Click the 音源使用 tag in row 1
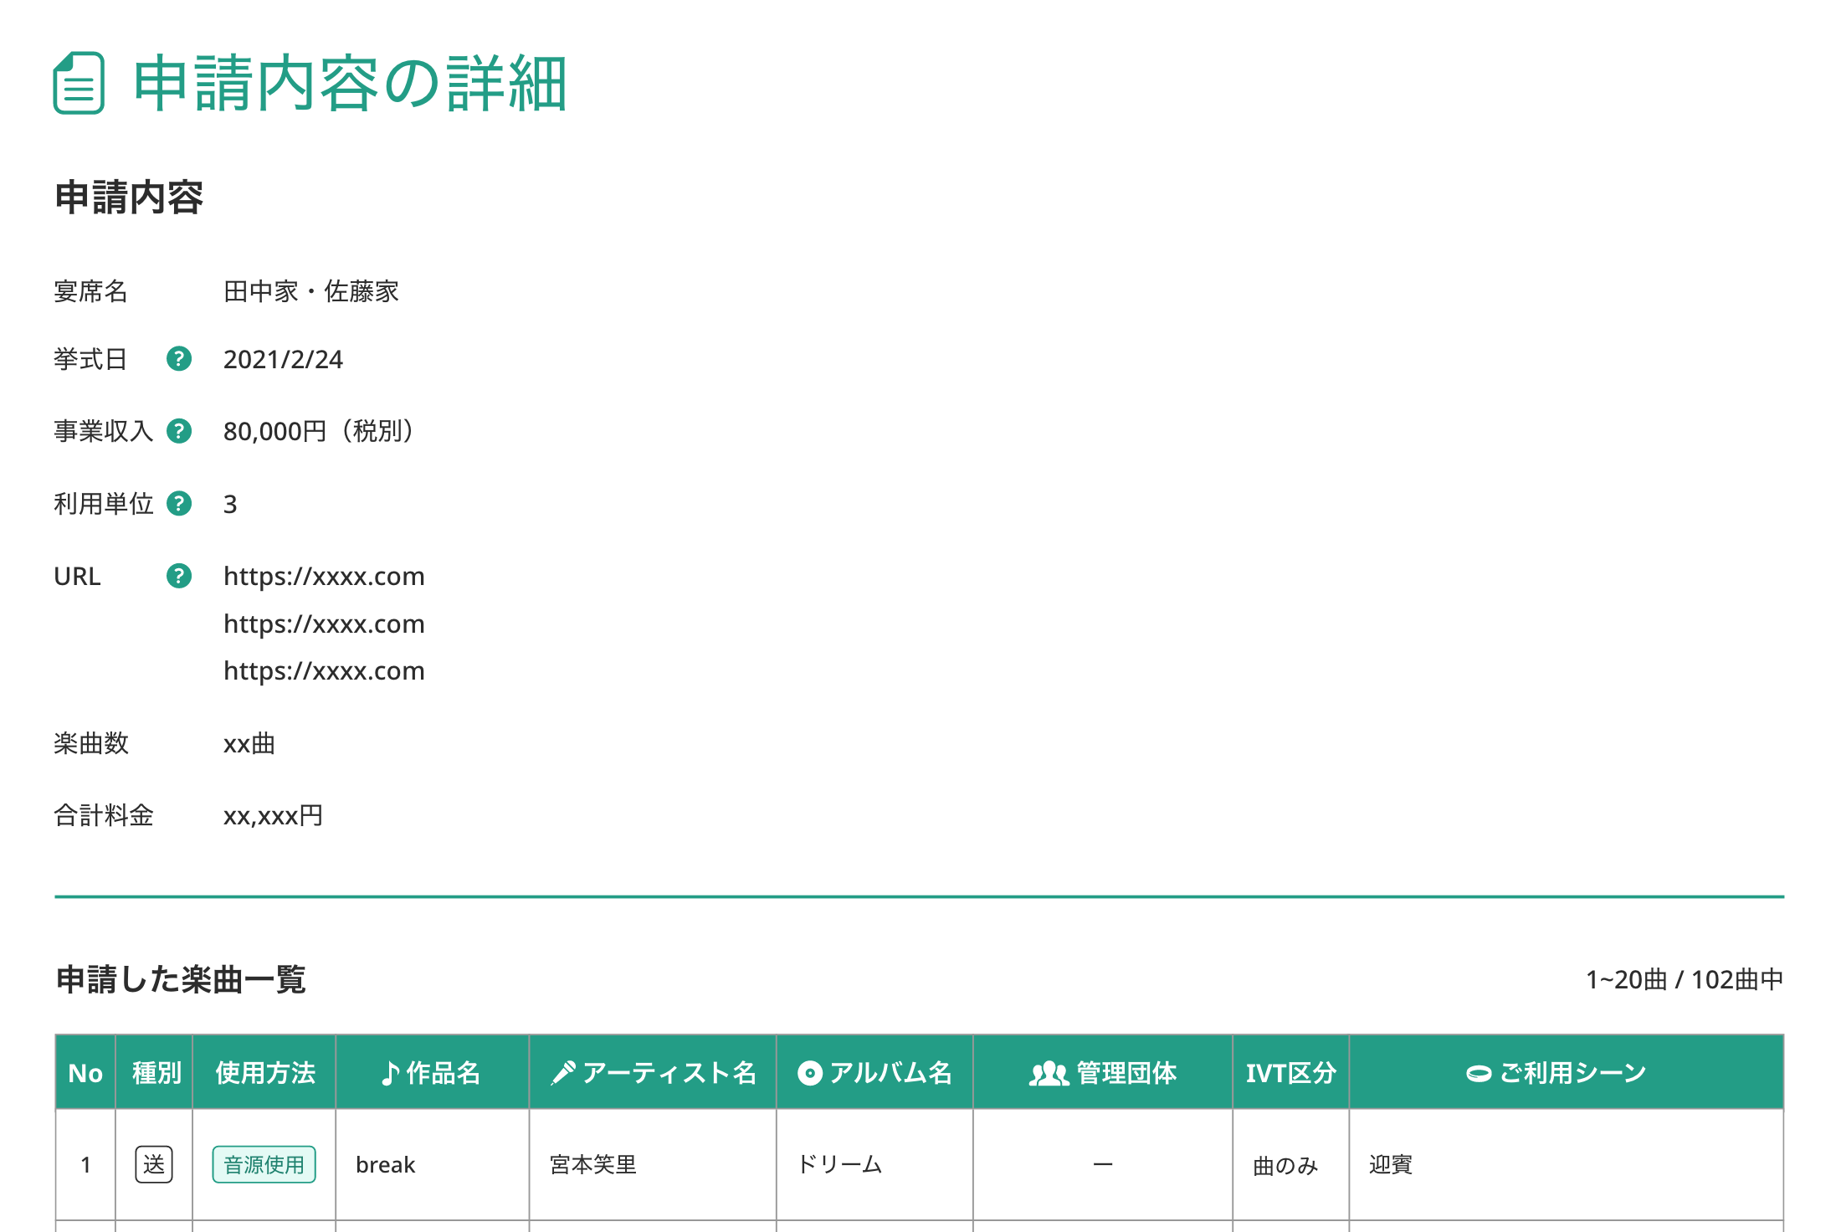This screenshot has width=1836, height=1232. [264, 1164]
